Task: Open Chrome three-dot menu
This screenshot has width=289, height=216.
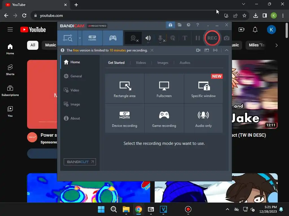Action: click(283, 16)
